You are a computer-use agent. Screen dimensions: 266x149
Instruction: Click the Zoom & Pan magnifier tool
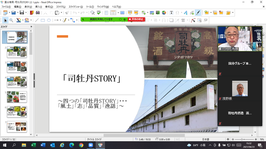coord(11,20)
